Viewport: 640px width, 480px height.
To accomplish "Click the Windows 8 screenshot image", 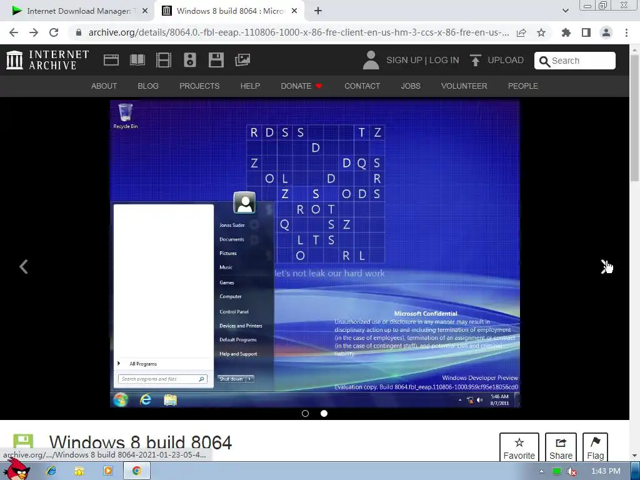I will tap(315, 254).
